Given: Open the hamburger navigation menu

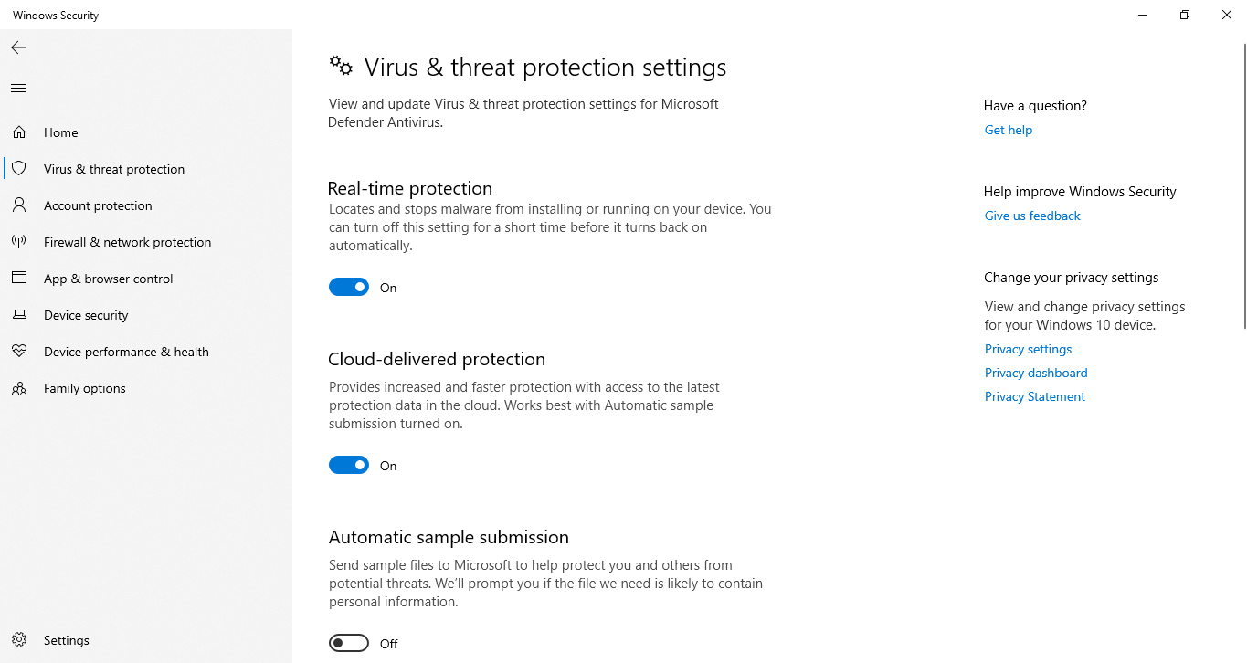Looking at the screenshot, I should [18, 89].
